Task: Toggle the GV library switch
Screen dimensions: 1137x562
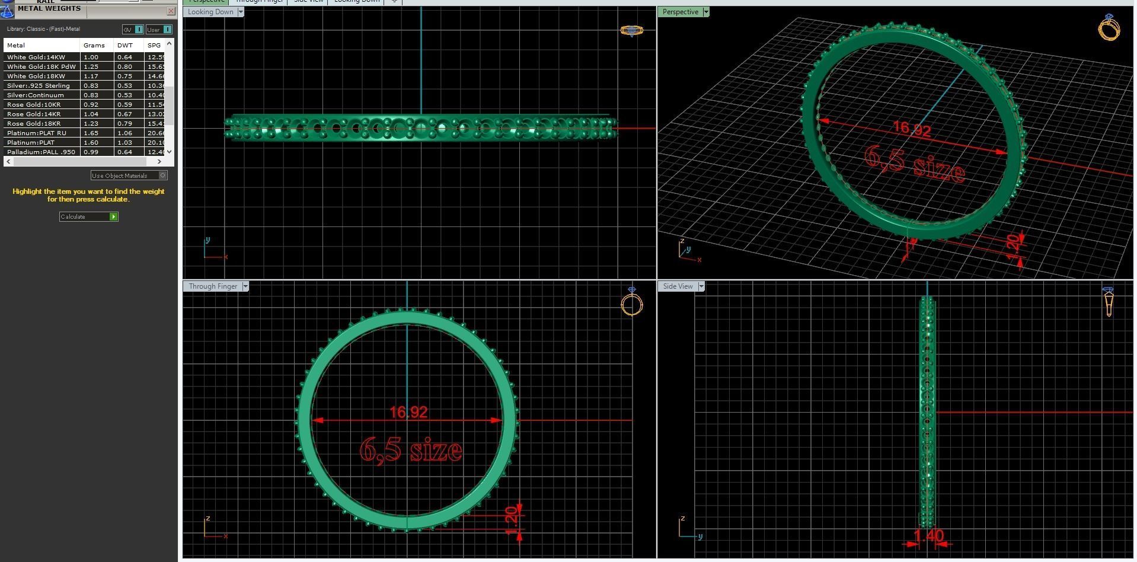Action: click(133, 30)
